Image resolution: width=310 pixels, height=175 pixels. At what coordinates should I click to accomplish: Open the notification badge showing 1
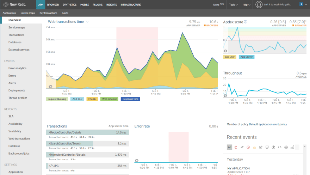tap(301, 4)
